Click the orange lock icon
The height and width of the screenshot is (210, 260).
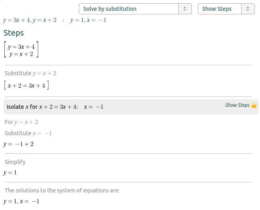(x=254, y=105)
